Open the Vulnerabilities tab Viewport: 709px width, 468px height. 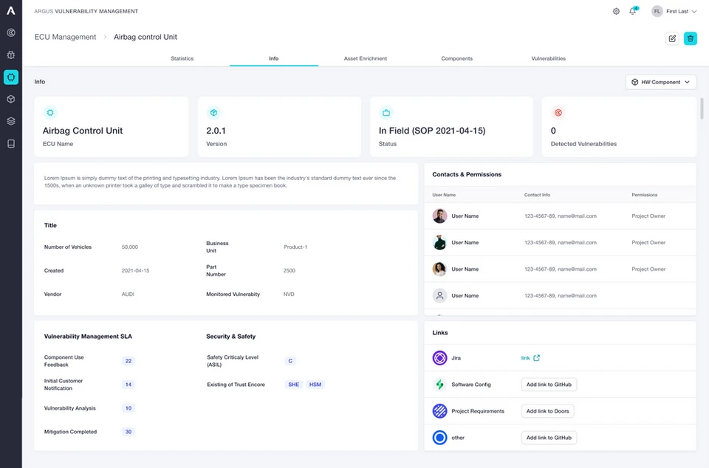pyautogui.click(x=549, y=58)
